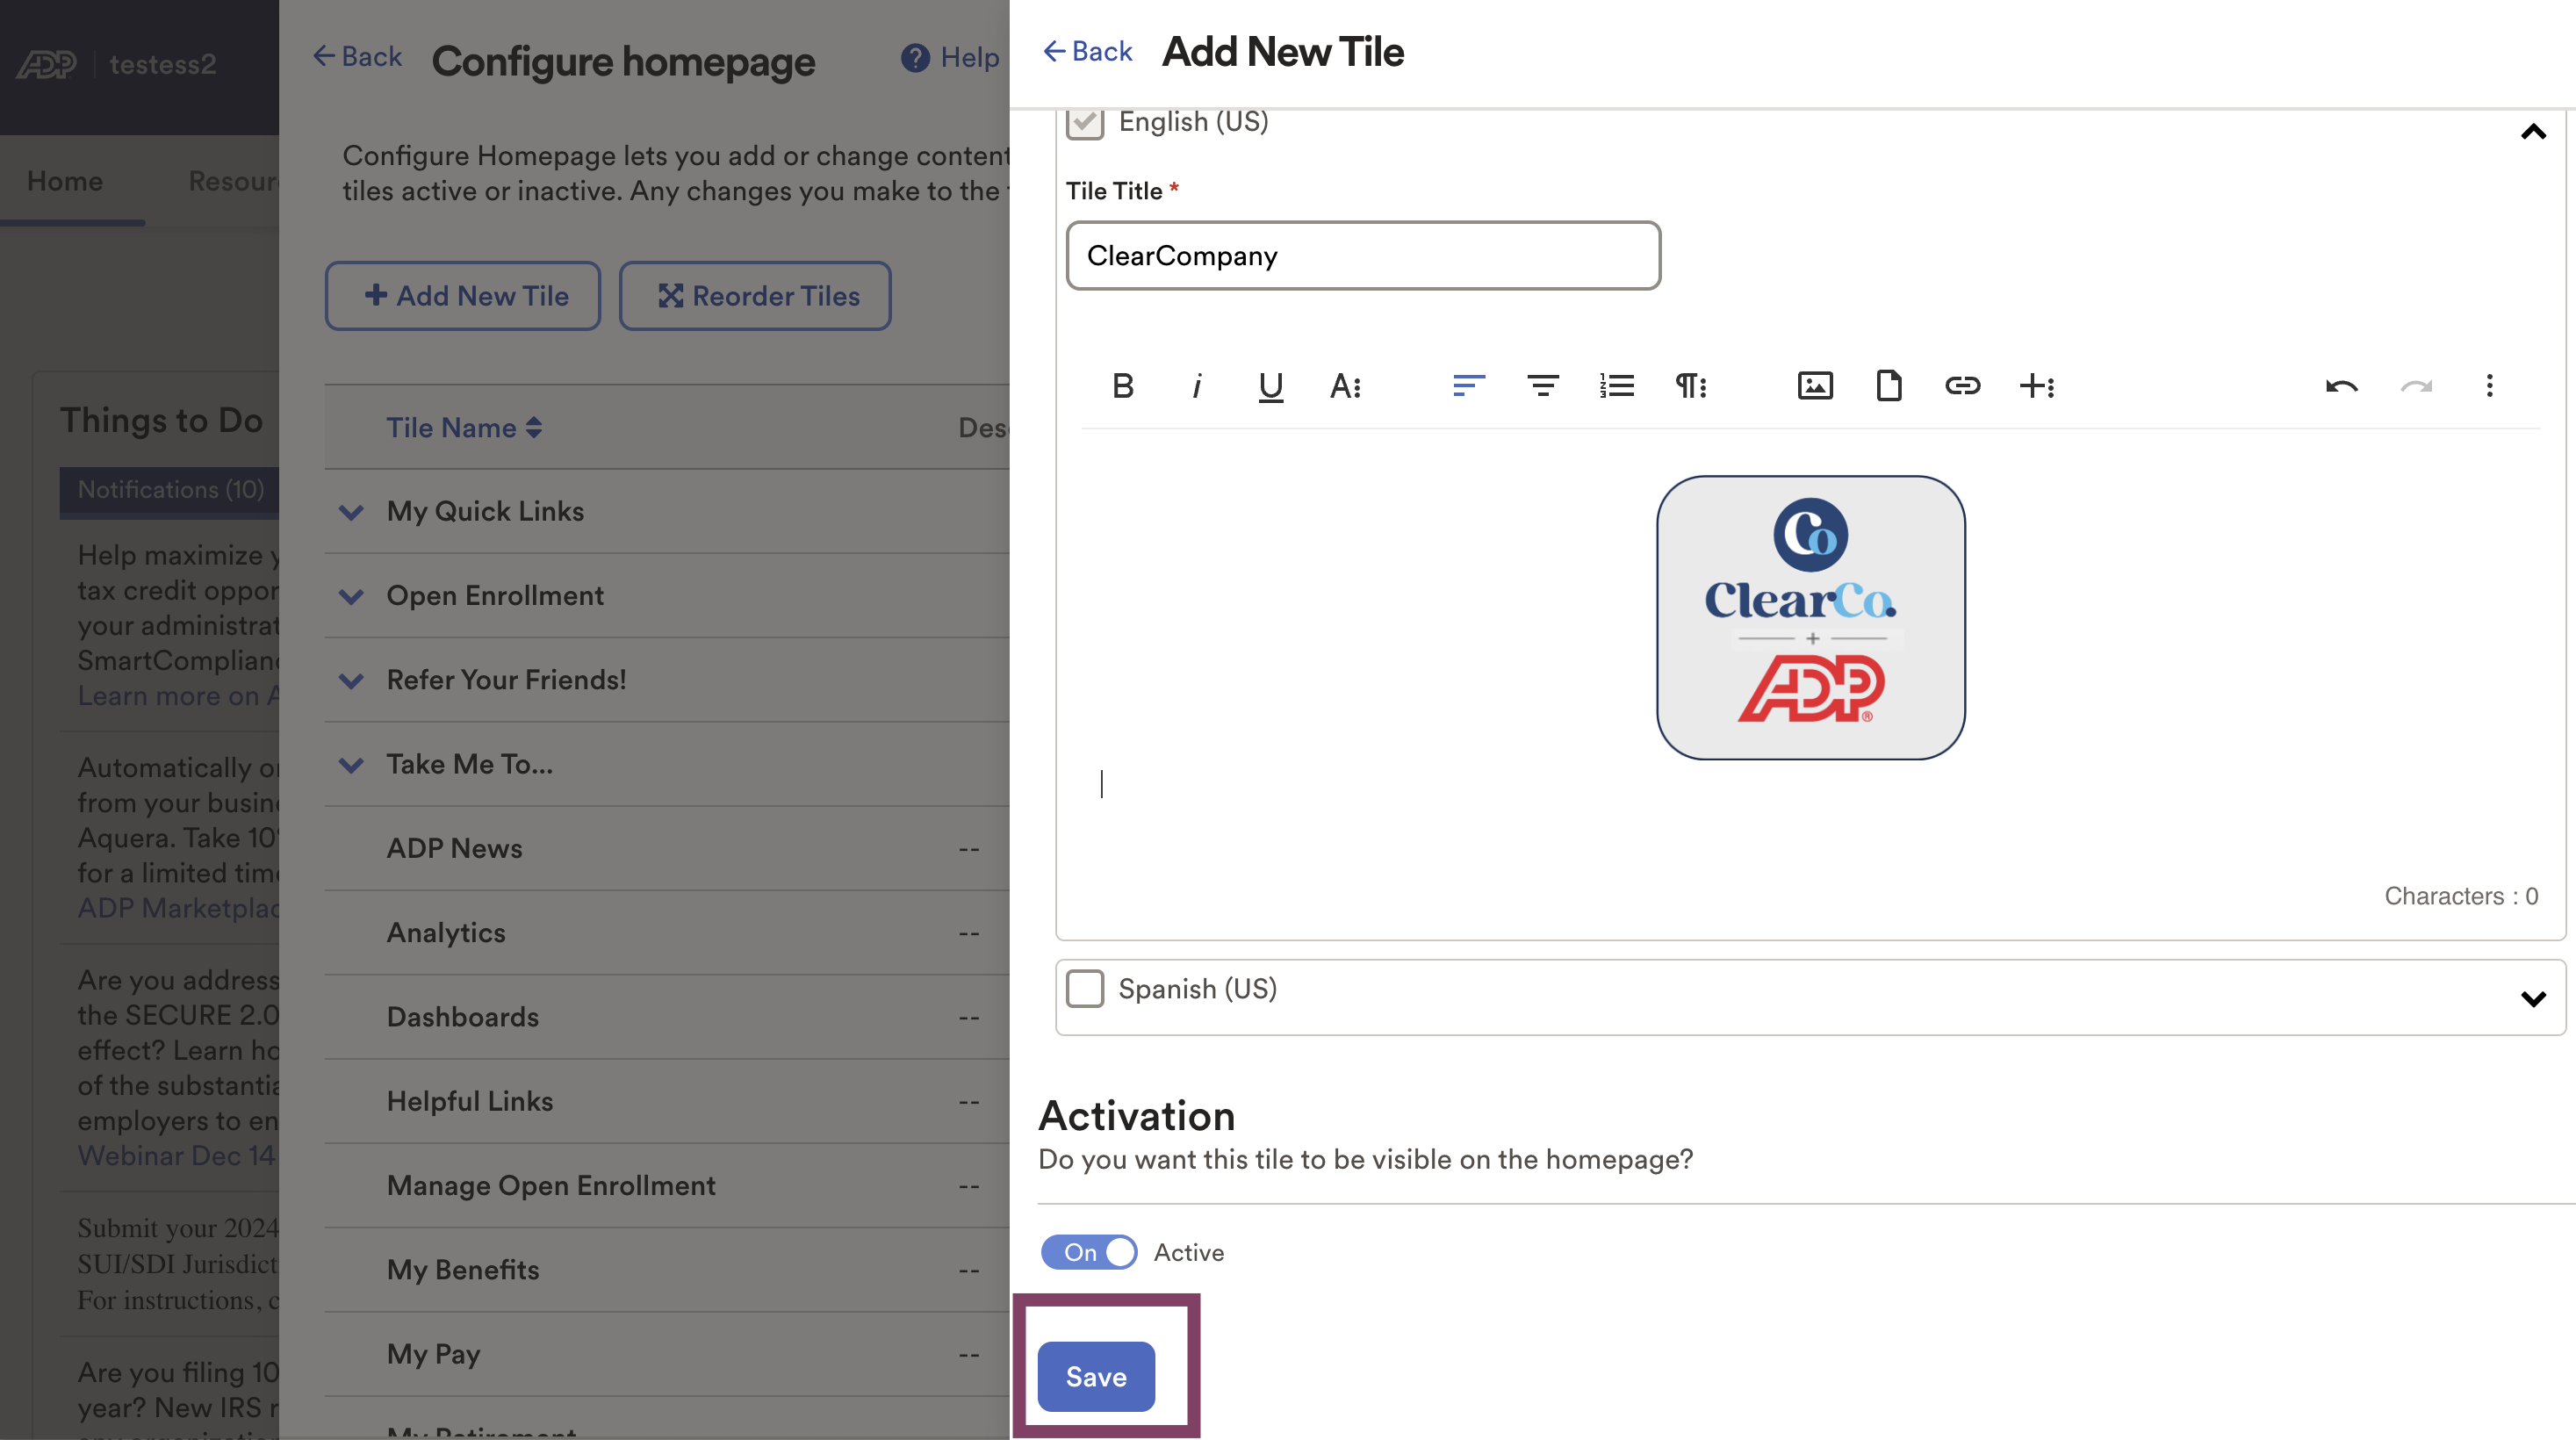The height and width of the screenshot is (1440, 2576).
Task: Click the Help question mark icon
Action: pos(915,58)
